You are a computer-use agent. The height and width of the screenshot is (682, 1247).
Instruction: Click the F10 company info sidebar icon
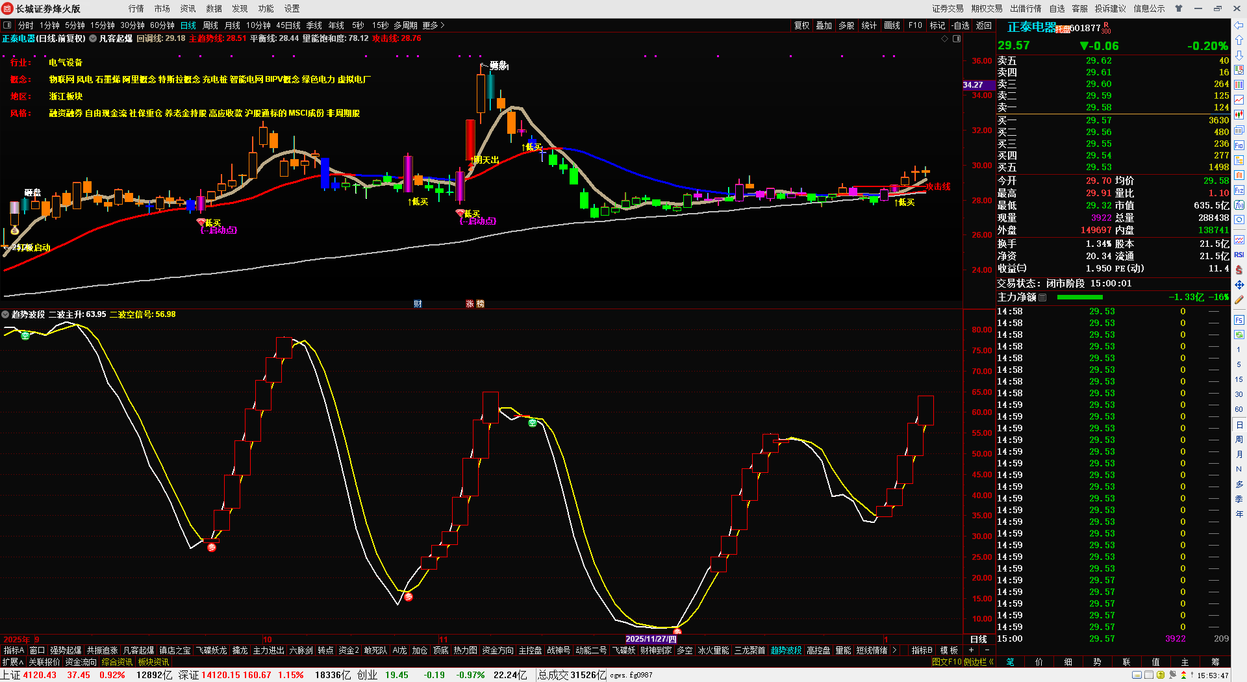(x=1239, y=145)
